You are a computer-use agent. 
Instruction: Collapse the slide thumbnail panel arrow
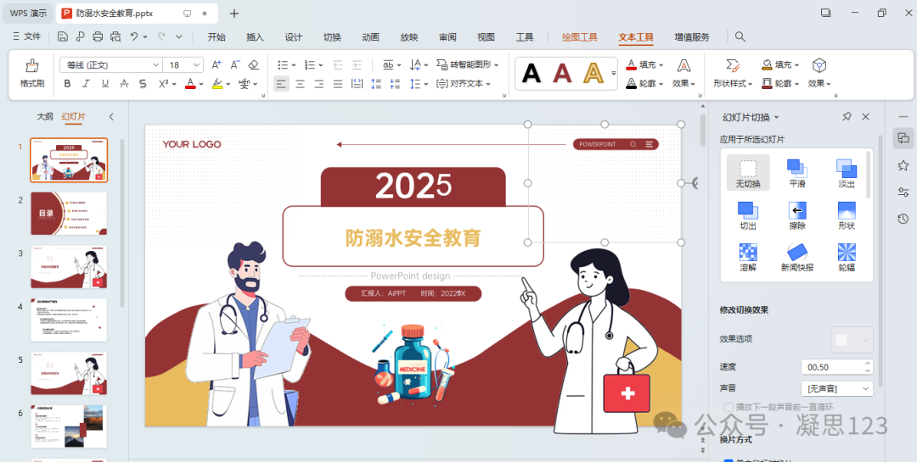coord(112,117)
